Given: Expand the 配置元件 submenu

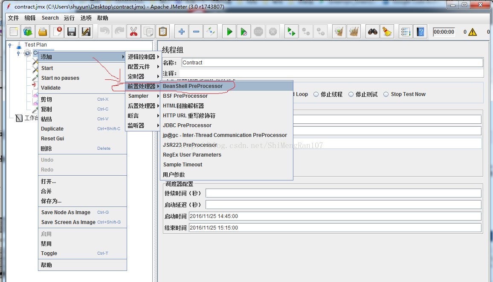Looking at the screenshot, I should [143, 67].
